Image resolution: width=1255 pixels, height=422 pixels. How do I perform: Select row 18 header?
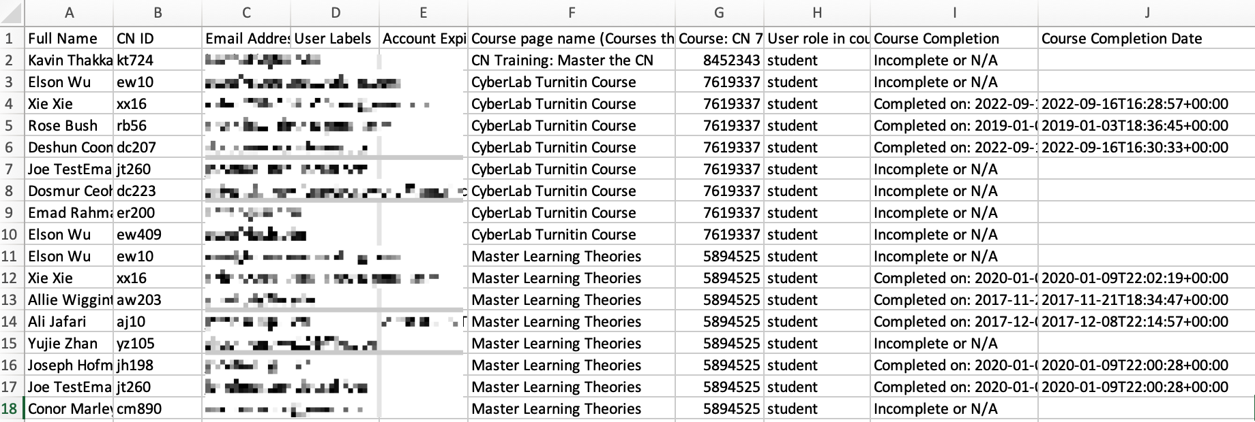click(x=12, y=408)
